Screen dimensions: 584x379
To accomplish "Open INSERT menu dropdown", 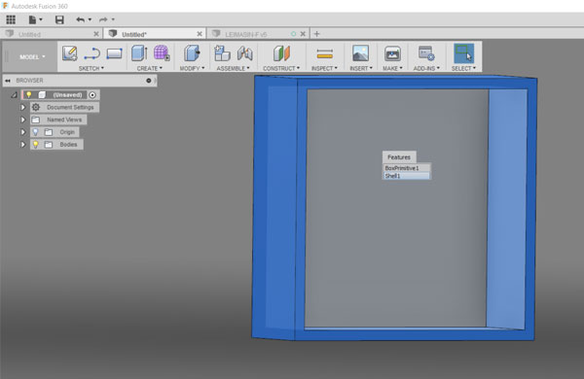I will (x=361, y=68).
